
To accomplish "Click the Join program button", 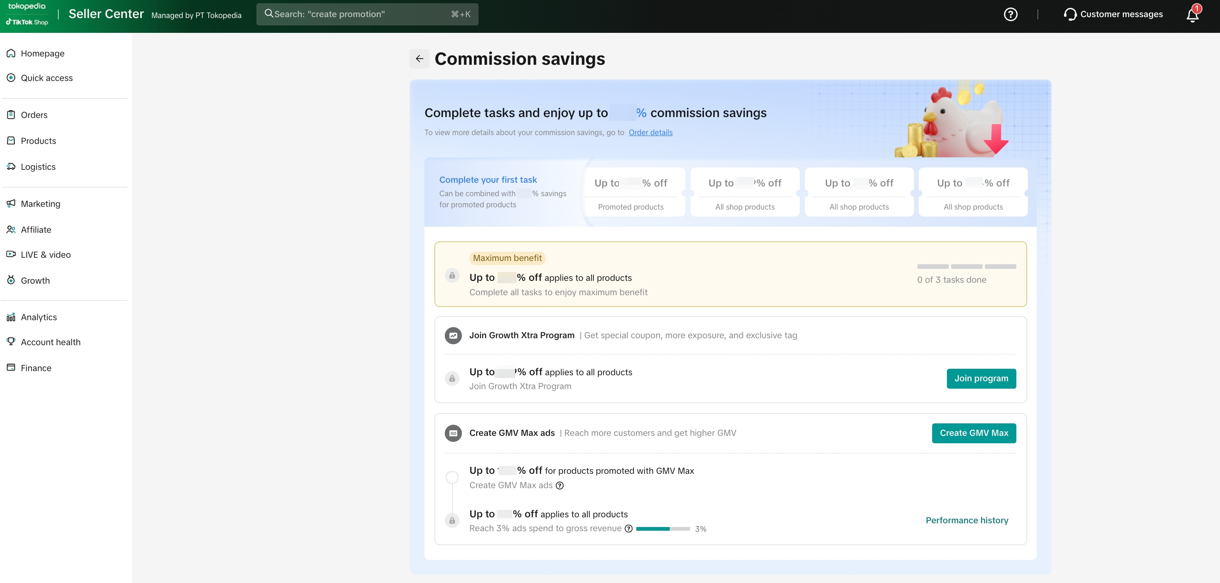I will (981, 378).
